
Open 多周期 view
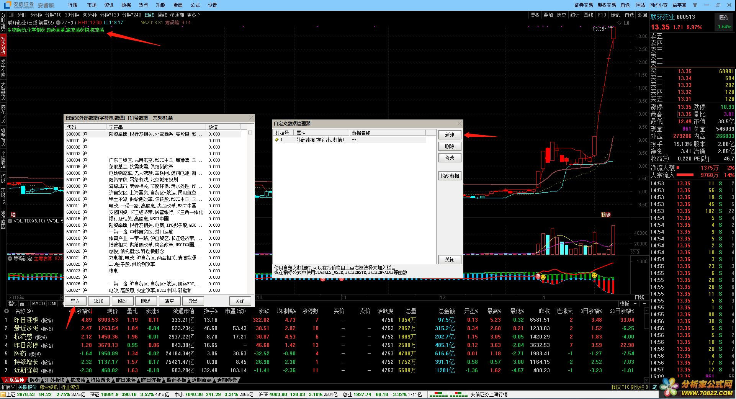pos(177,15)
